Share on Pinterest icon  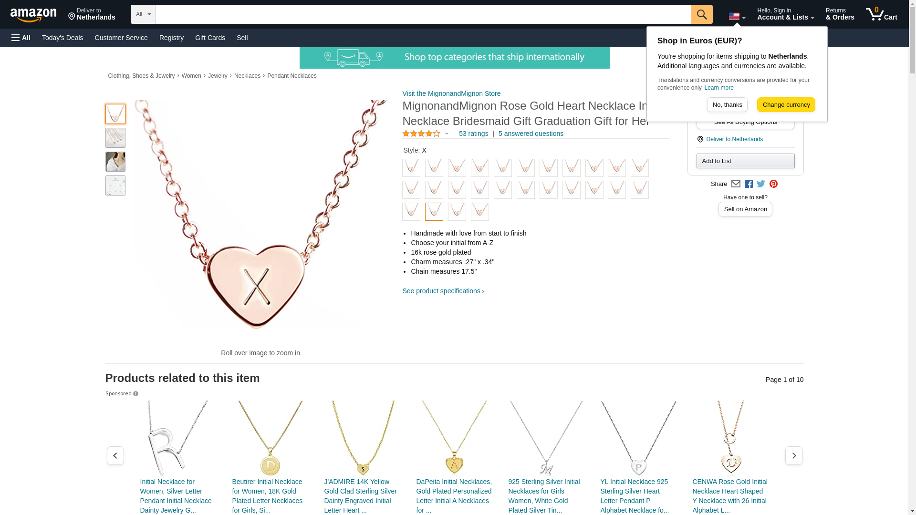tap(773, 184)
